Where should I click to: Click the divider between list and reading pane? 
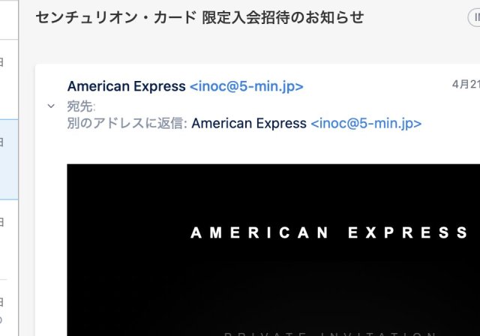(19, 168)
